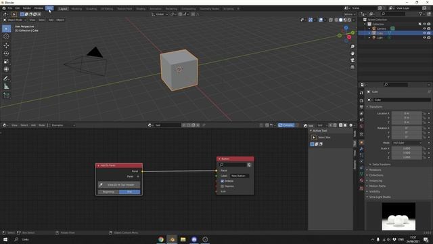Viewport: 433px width, 244px height.
Task: Click the Viva Light Studio preview thumbnail
Action: coord(398,216)
